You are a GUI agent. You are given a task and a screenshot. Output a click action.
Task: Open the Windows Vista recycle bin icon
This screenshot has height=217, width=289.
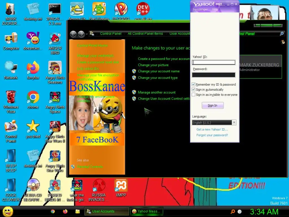tap(11, 102)
